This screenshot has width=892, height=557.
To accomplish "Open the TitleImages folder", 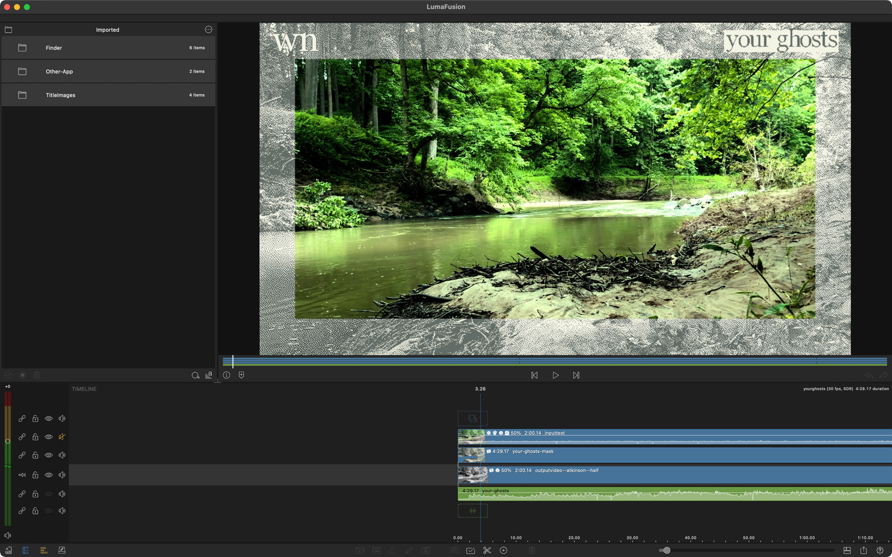I will [x=109, y=95].
